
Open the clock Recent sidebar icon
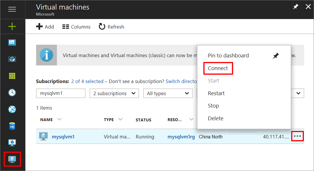[x=12, y=93]
